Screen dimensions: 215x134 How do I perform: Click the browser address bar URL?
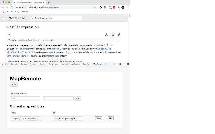pos(39,7)
